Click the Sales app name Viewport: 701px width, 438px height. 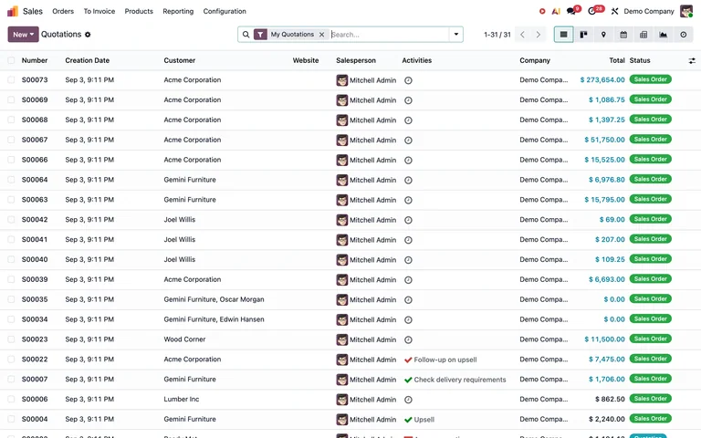(x=33, y=11)
